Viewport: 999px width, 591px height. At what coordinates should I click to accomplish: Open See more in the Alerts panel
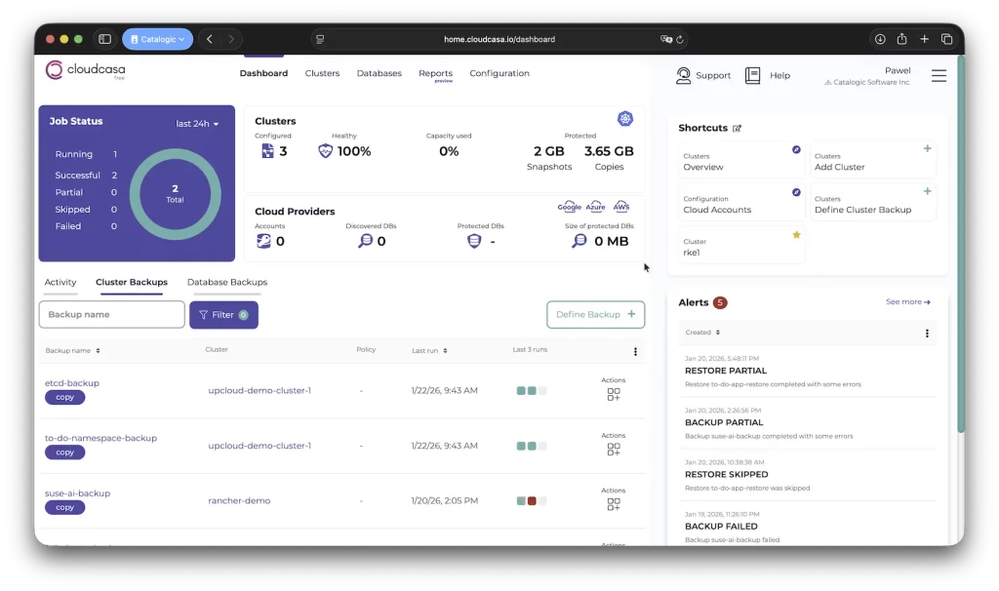[x=907, y=302]
